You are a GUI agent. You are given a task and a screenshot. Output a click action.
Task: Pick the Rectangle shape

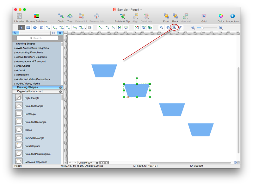click(19, 114)
